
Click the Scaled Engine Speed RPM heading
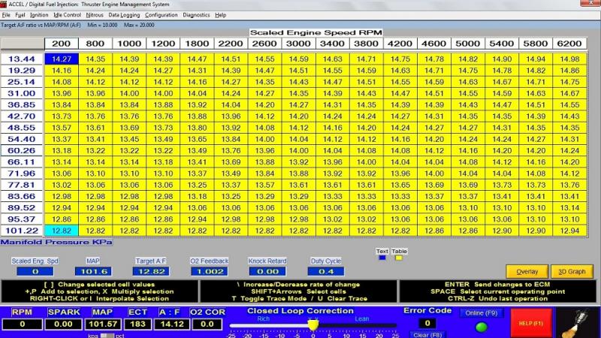point(316,32)
